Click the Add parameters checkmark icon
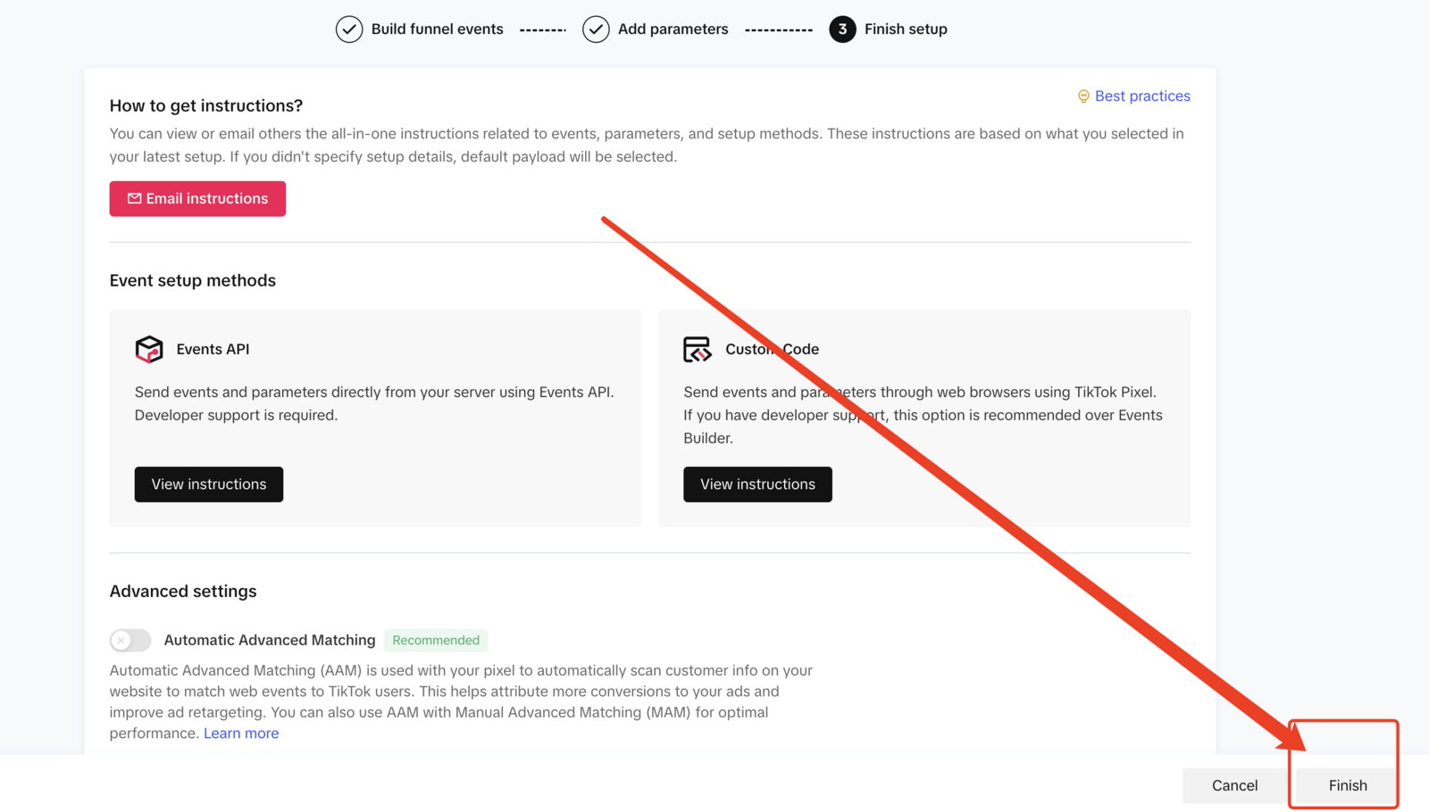 pos(596,29)
